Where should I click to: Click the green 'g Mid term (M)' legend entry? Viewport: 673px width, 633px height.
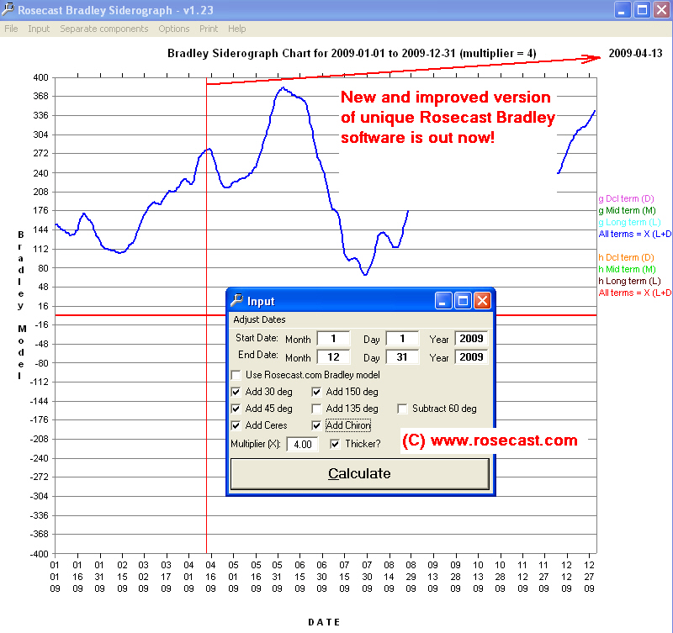627,210
